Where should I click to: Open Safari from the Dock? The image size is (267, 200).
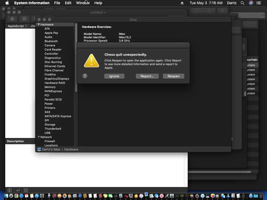click(21, 196)
